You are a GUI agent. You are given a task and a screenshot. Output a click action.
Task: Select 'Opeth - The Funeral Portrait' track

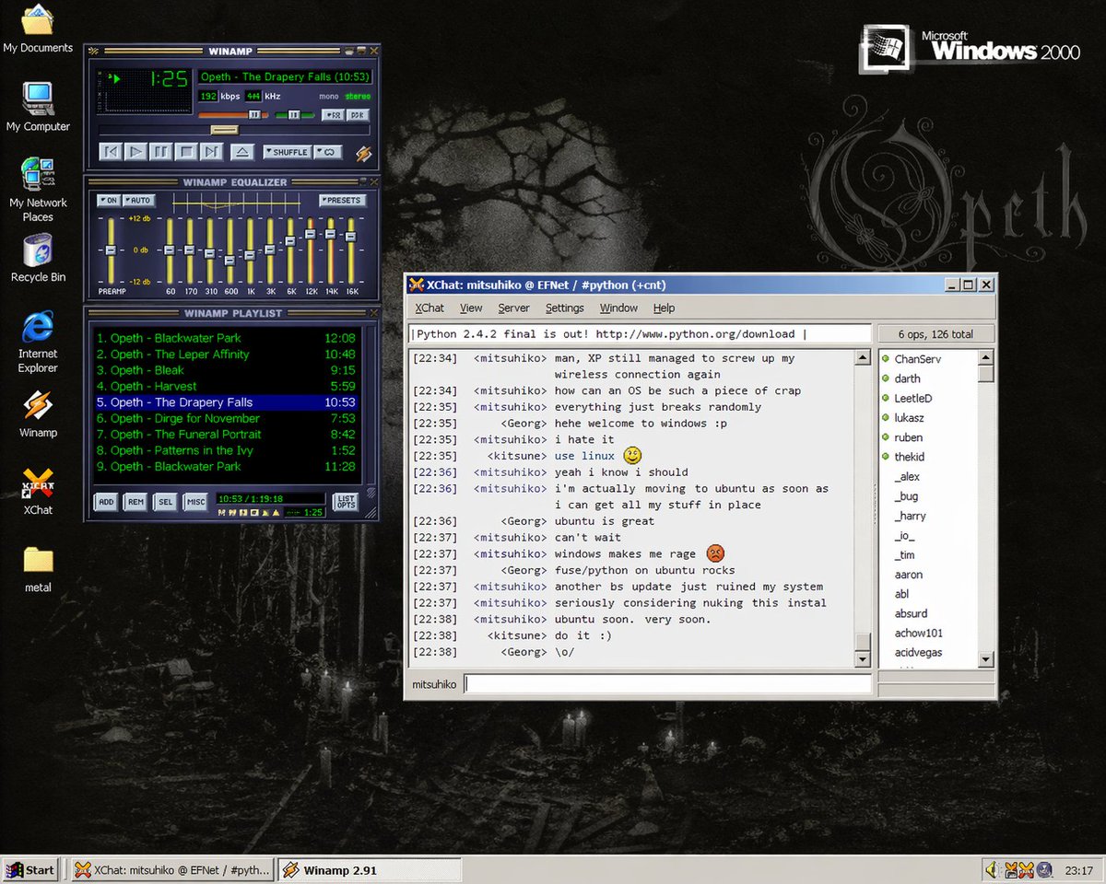226,435
